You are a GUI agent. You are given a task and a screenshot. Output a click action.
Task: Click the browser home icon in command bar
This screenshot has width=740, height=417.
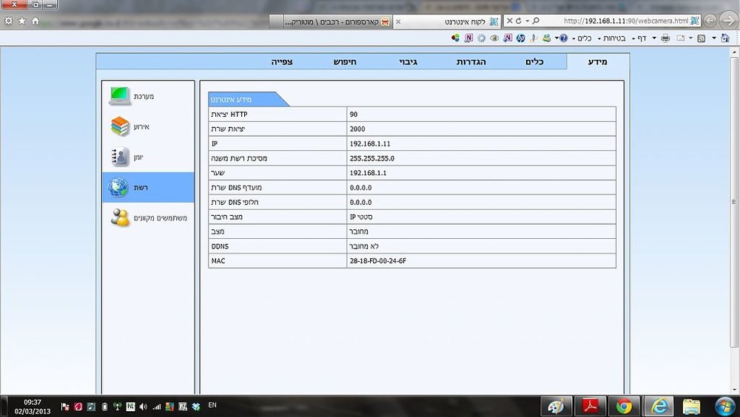[725, 38]
